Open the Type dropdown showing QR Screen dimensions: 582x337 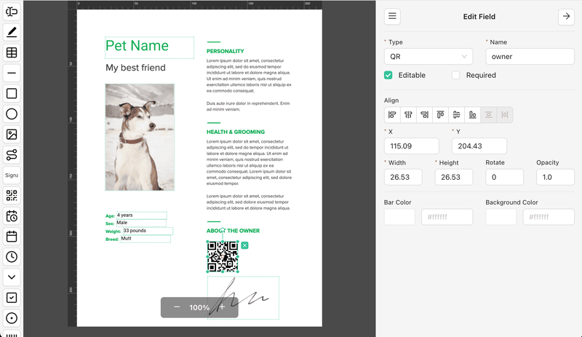point(428,57)
